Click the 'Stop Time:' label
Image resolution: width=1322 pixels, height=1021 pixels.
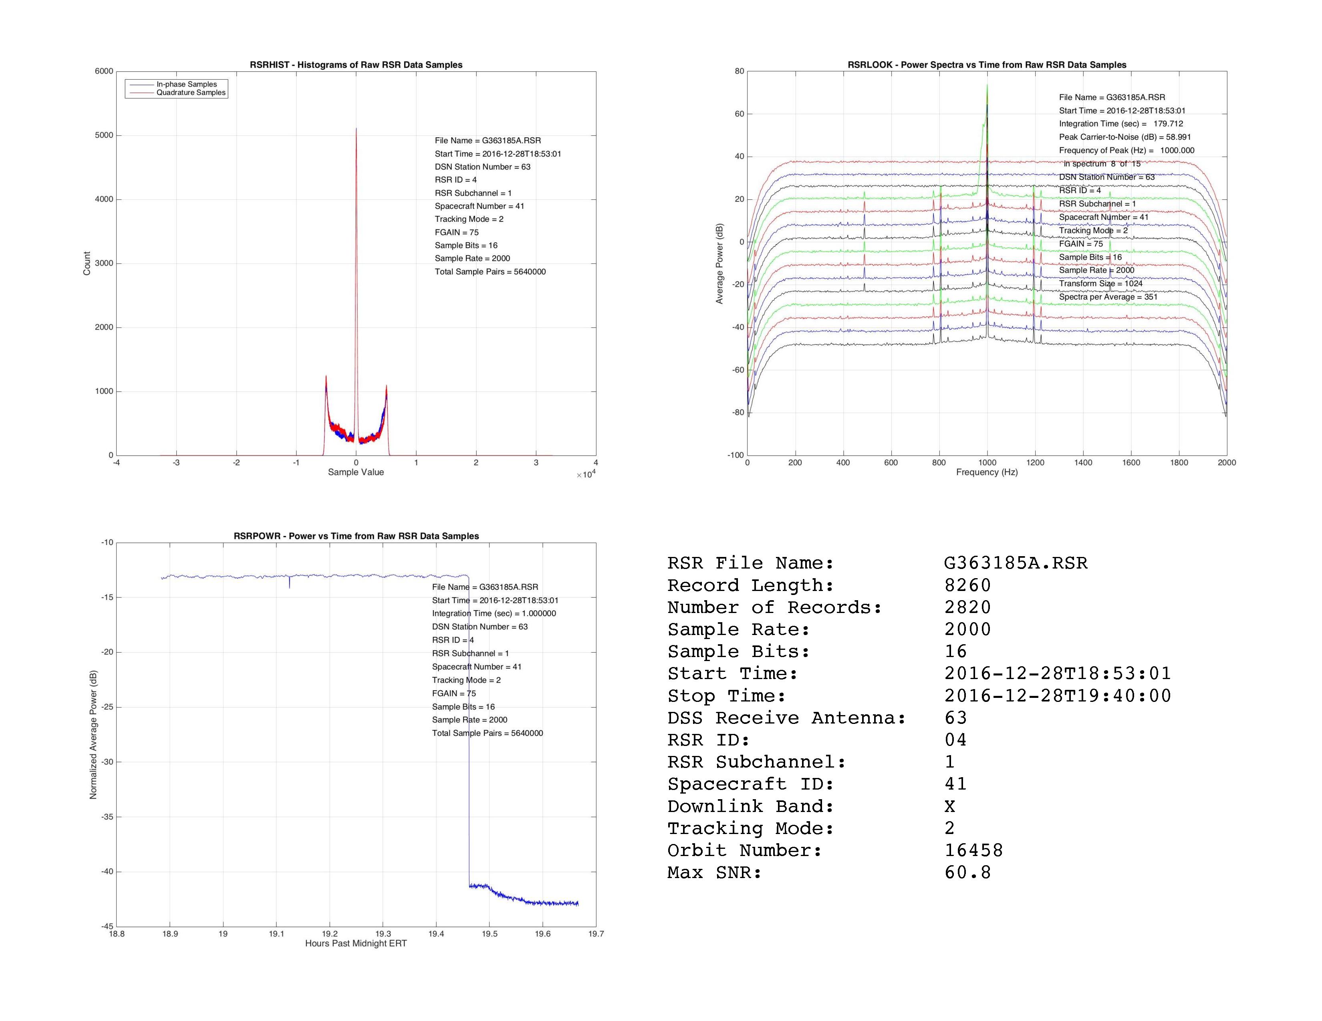[x=726, y=695]
